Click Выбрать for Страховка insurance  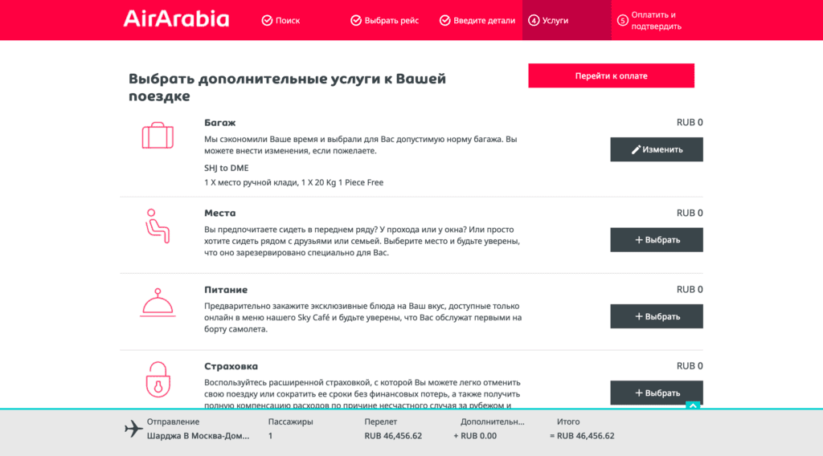pyautogui.click(x=656, y=393)
